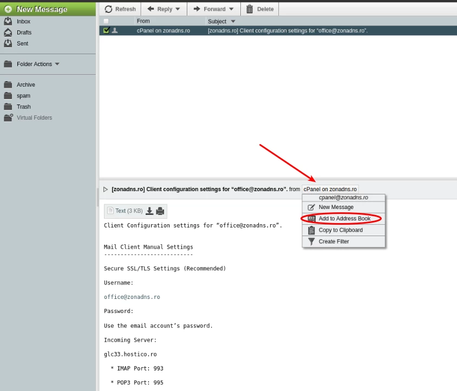The width and height of the screenshot is (457, 391).
Task: Open the Virtual Folders item
Action: 34,118
